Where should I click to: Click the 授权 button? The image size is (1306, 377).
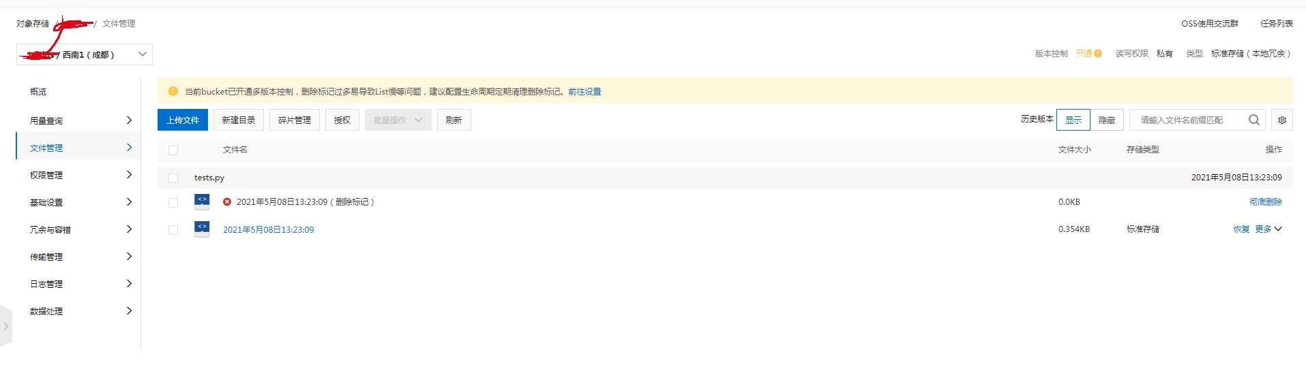coord(342,120)
